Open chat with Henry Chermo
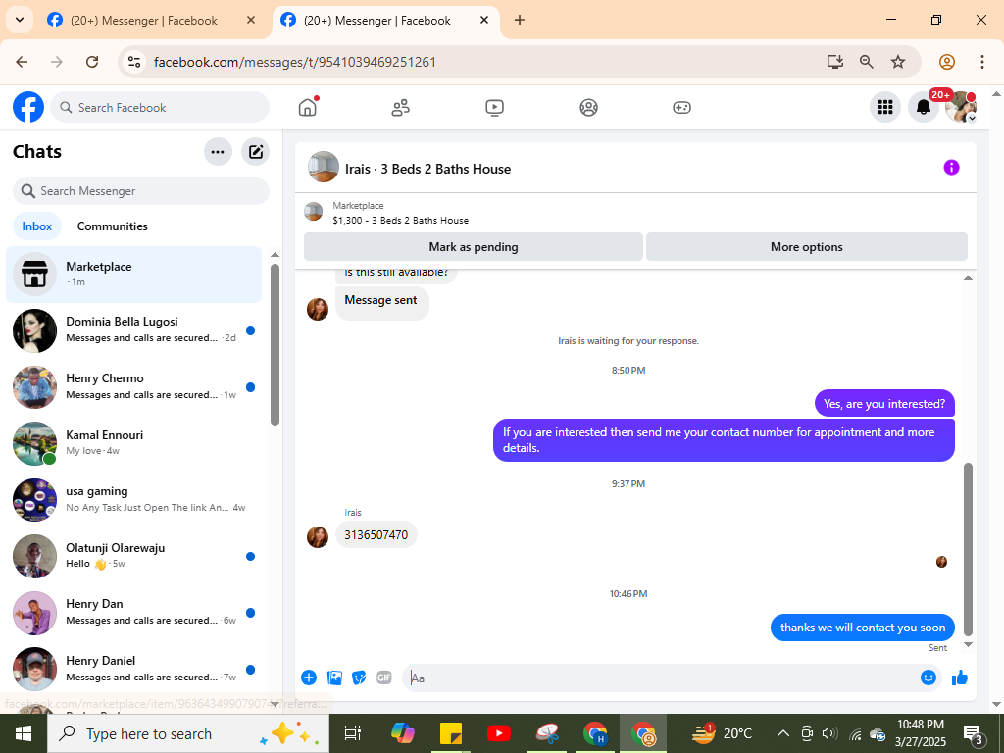The height and width of the screenshot is (753, 1004). [133, 386]
